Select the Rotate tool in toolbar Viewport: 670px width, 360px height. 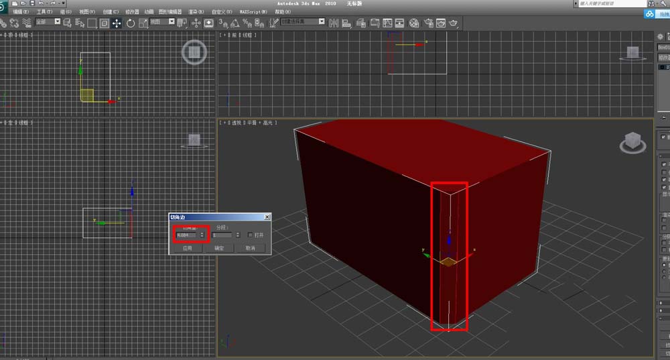click(130, 23)
